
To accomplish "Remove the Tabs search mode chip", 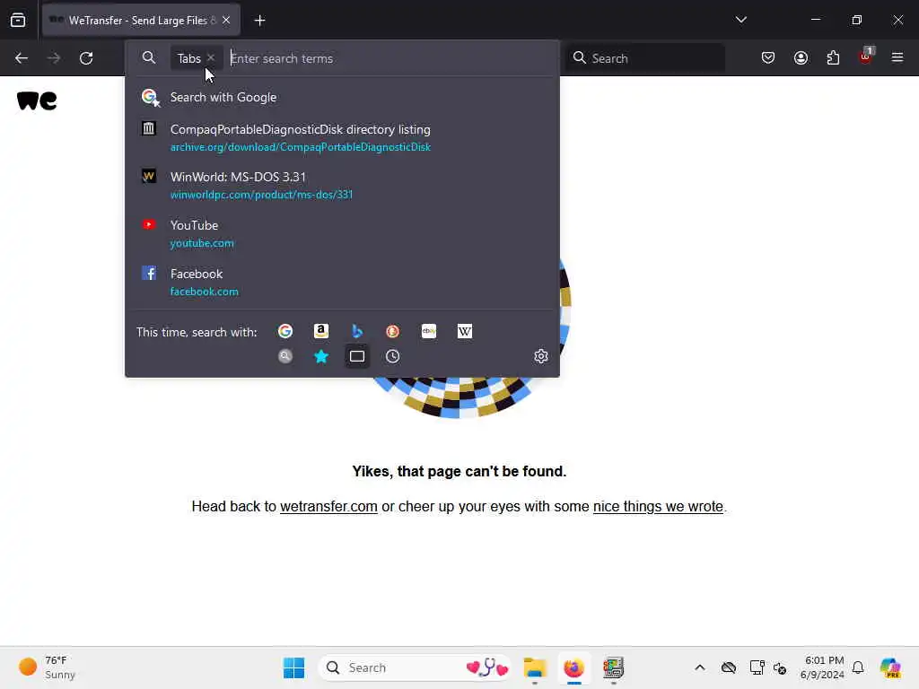I will coord(211,57).
